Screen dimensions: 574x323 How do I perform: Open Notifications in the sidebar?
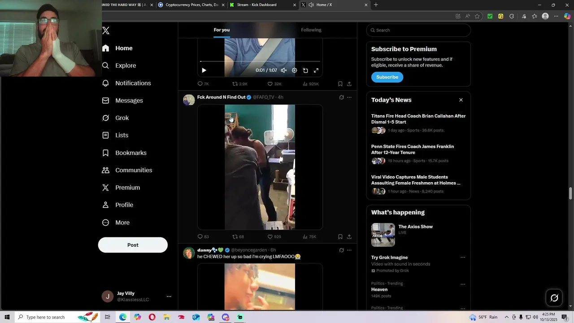[126, 83]
